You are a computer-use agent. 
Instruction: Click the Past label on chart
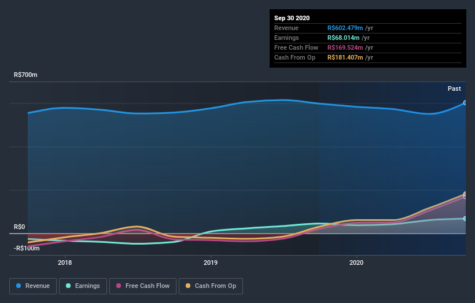coord(454,88)
